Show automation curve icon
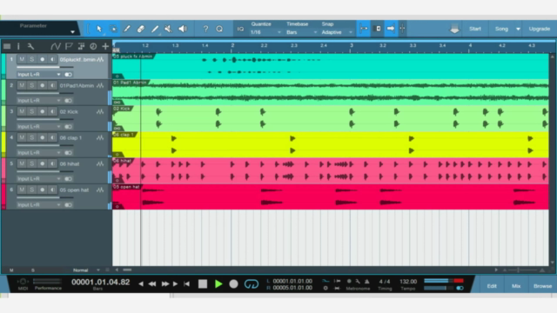The height and width of the screenshot is (313, 557). (x=55, y=46)
